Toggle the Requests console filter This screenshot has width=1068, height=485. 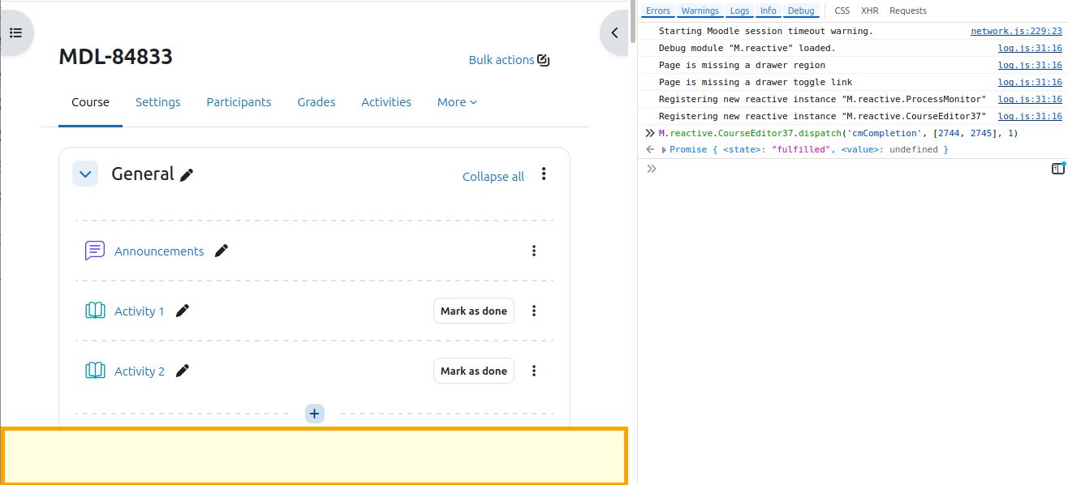(908, 11)
